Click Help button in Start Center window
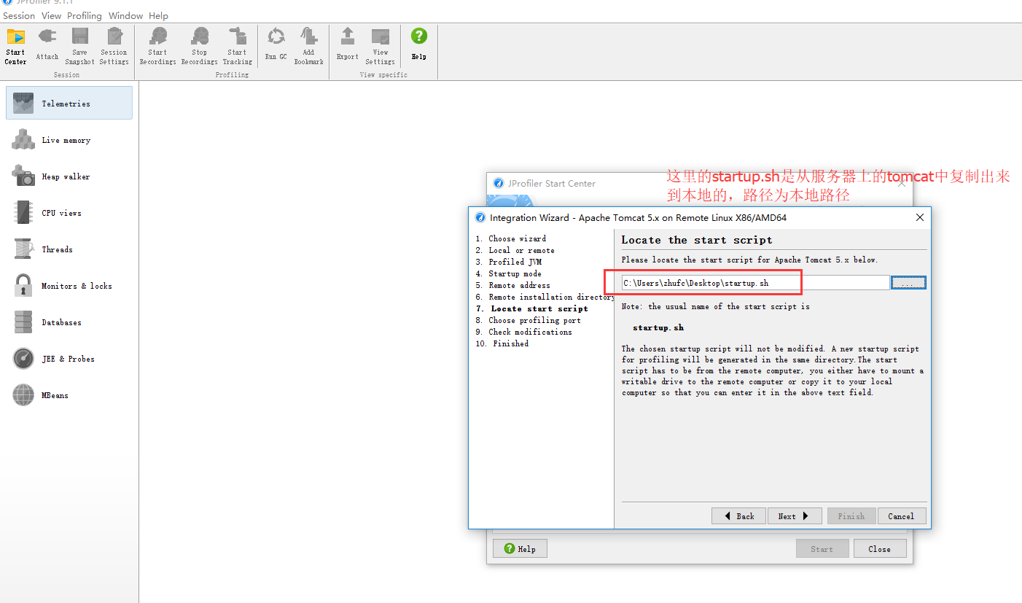The height and width of the screenshot is (603, 1022). pos(520,549)
